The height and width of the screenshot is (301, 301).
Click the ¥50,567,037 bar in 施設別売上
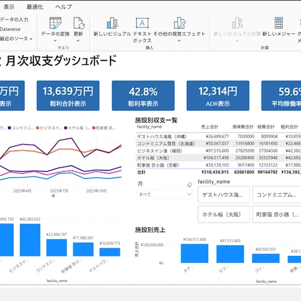266,258
